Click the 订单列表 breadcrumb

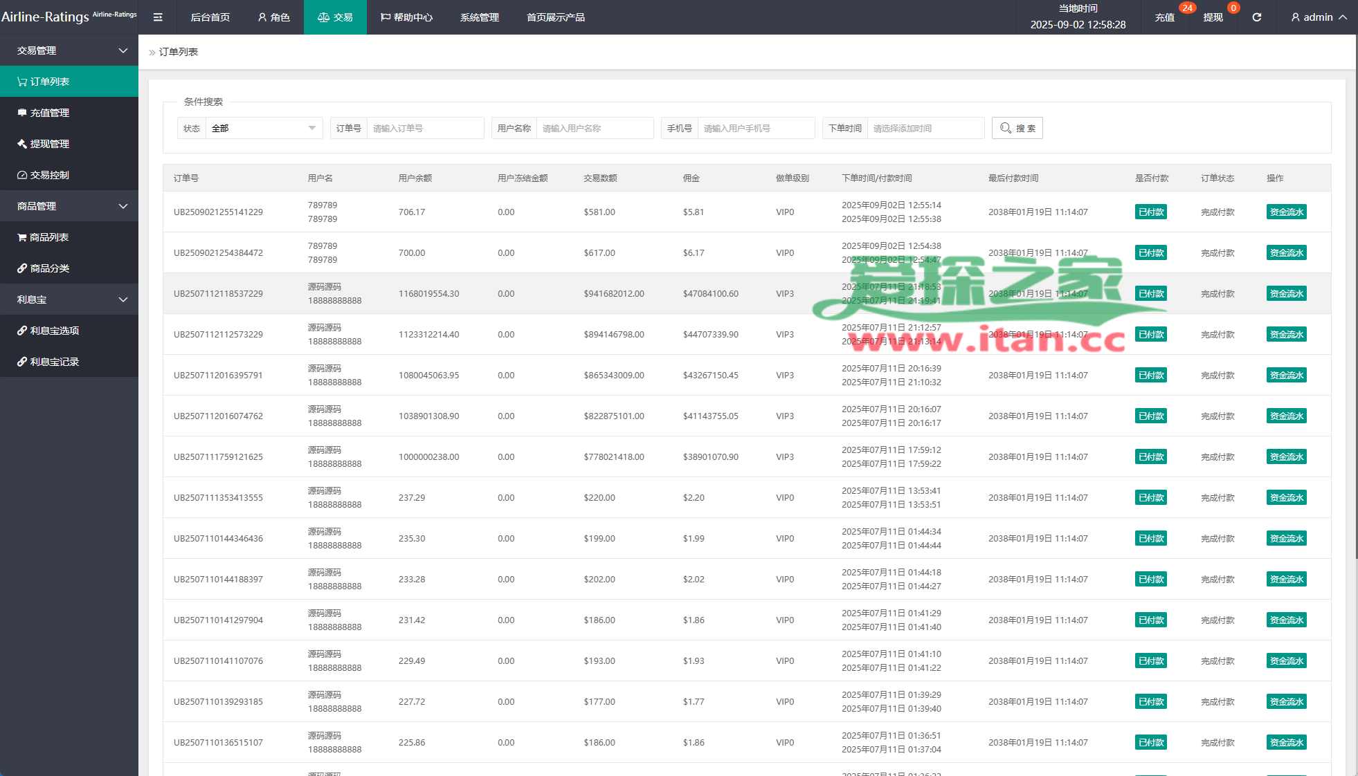tap(179, 52)
